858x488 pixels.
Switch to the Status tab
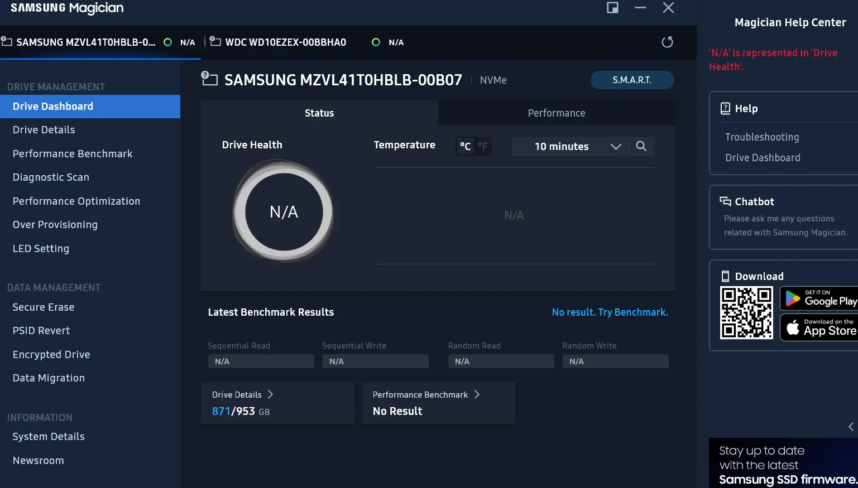click(x=319, y=113)
